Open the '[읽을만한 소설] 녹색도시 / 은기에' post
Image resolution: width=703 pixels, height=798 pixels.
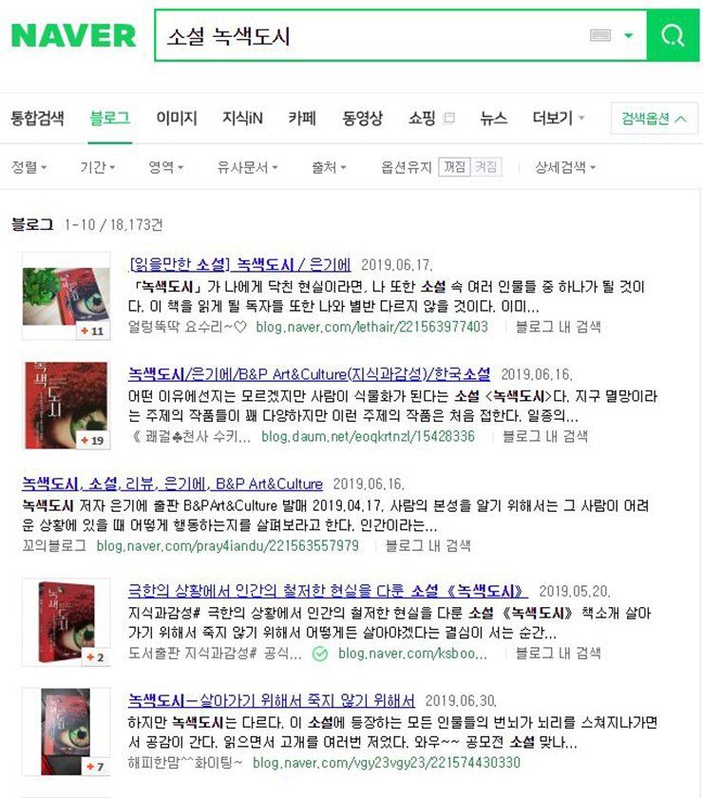pyautogui.click(x=240, y=265)
